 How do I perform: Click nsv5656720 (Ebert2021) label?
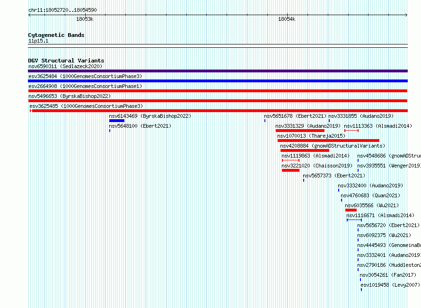[x=388, y=225]
